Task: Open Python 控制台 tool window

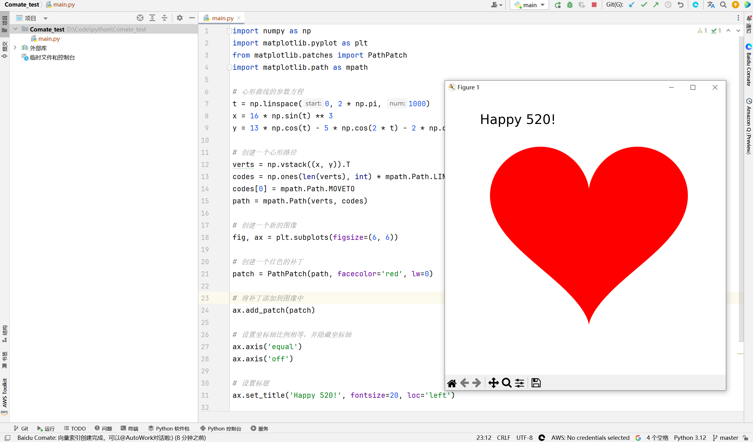Action: [221, 428]
